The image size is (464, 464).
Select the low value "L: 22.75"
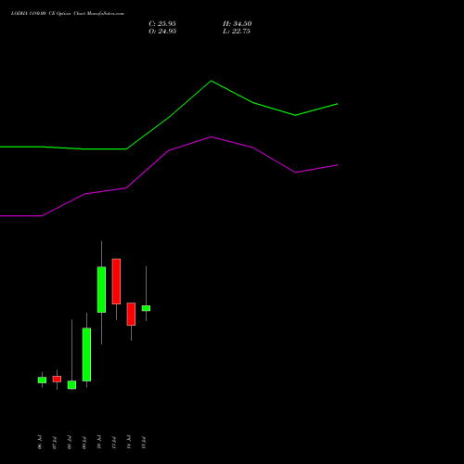point(237,32)
